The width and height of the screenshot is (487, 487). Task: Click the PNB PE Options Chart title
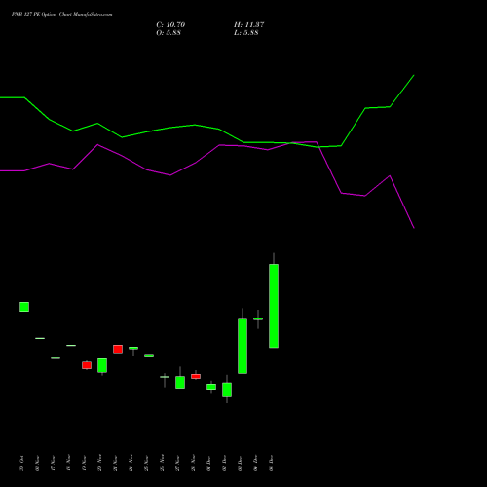point(61,14)
